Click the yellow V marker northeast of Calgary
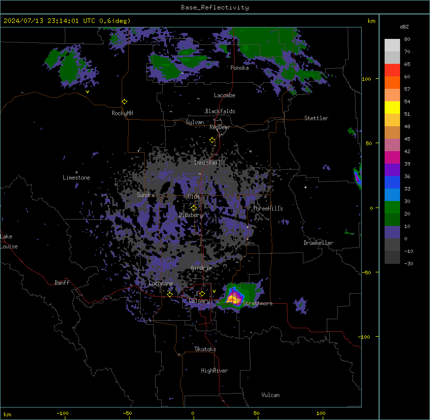 tap(214, 291)
